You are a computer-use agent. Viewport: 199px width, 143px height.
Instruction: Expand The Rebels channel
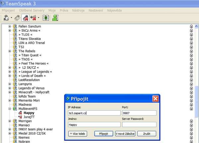click(x=10, y=51)
